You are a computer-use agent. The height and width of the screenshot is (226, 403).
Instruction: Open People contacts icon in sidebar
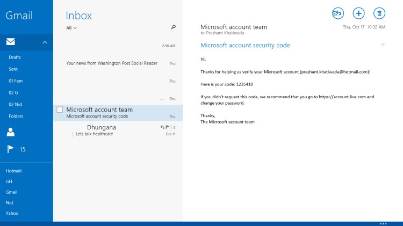(11, 132)
